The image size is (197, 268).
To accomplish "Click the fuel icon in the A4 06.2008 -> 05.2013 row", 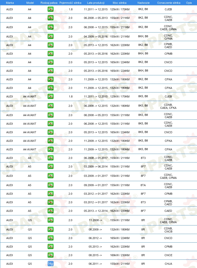I will [50, 18].
